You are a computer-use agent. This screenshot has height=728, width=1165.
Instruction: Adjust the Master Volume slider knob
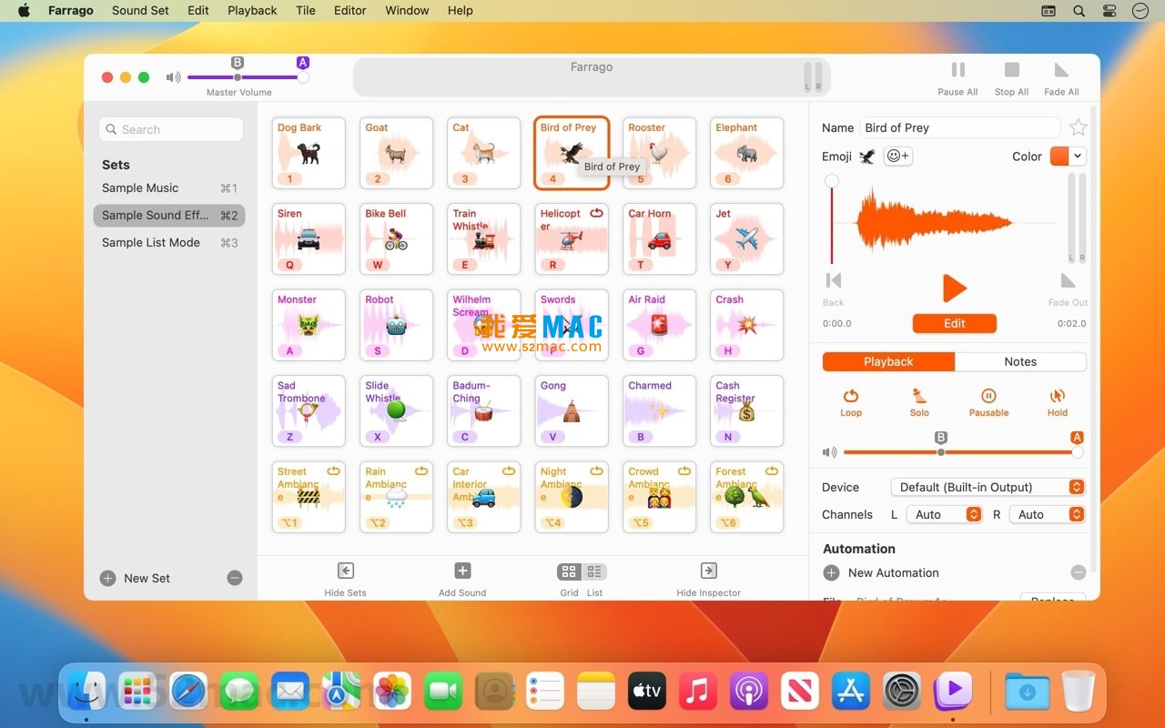[303, 77]
